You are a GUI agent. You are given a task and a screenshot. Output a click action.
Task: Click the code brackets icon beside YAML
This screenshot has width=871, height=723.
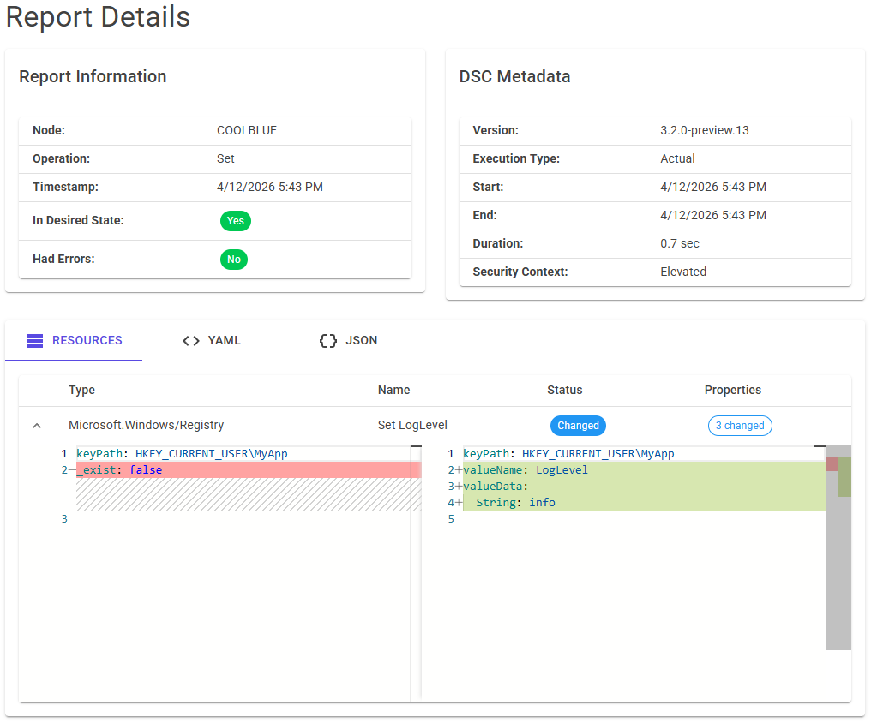[190, 340]
